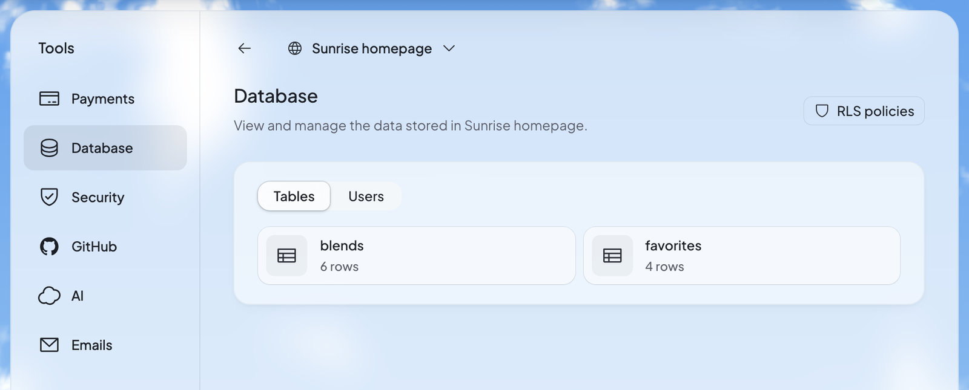
Task: Open the favorites table name
Action: click(673, 245)
